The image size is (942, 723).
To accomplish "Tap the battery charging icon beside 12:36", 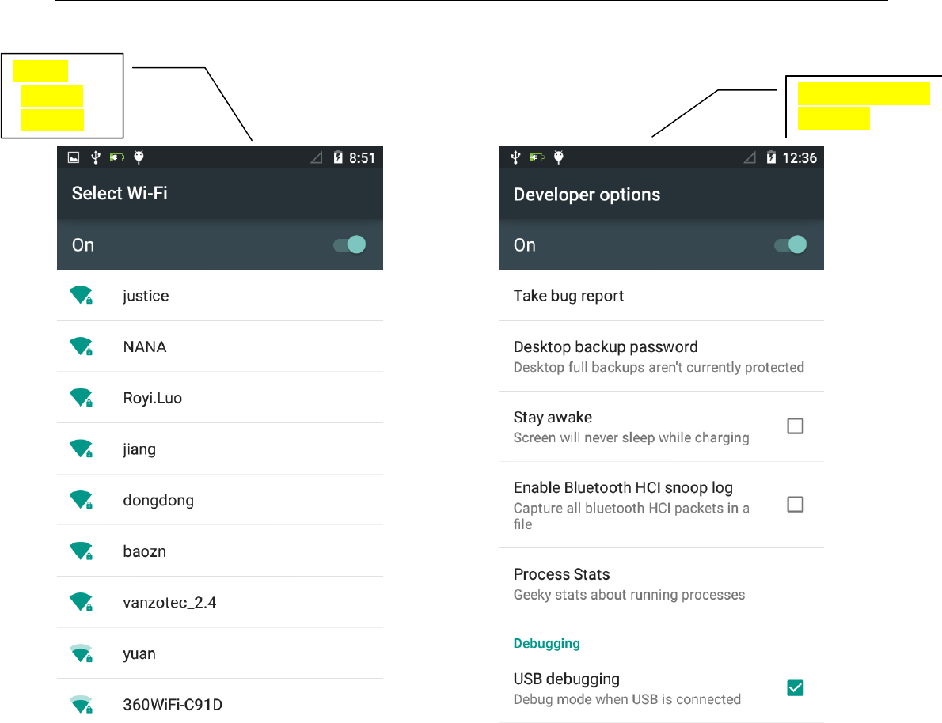I will click(771, 157).
